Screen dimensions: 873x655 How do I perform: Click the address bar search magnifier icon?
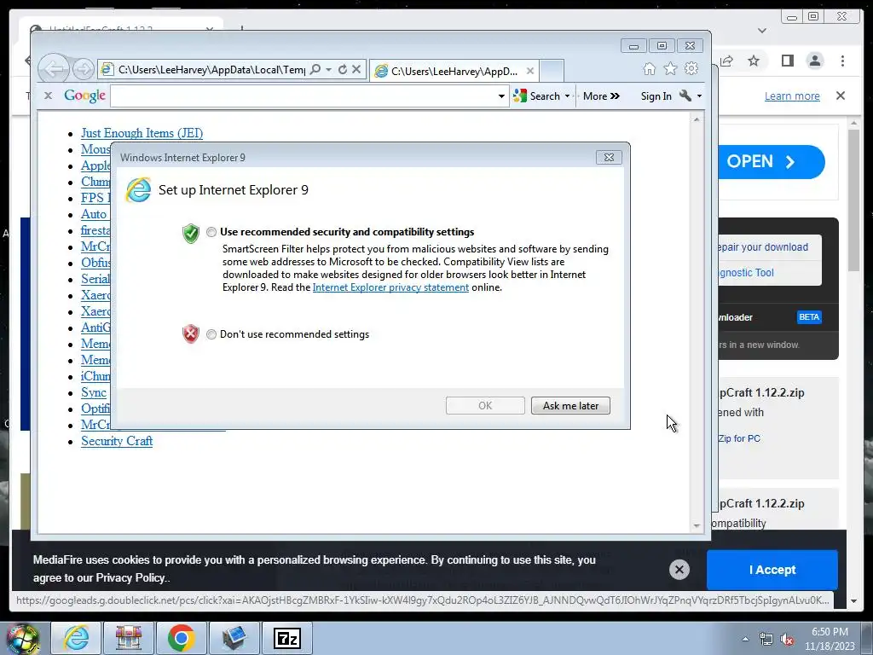[x=315, y=69]
